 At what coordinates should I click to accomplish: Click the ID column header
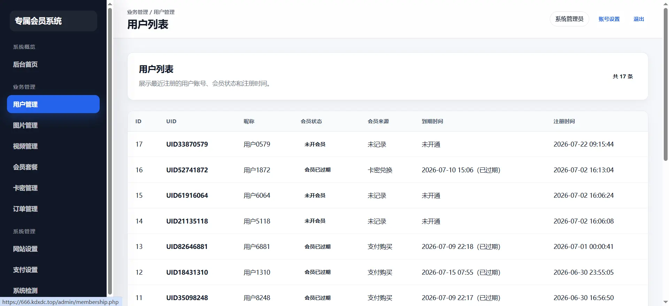pyautogui.click(x=138, y=121)
